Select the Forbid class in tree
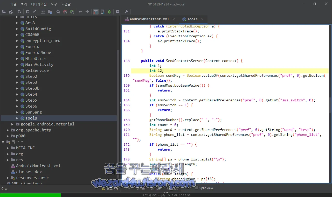This screenshot has width=332, height=197. 32,47
